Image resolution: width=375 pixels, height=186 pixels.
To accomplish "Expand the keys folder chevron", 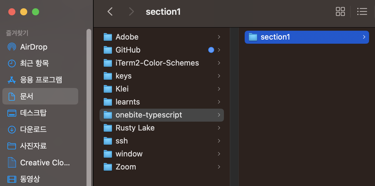I will (219, 76).
